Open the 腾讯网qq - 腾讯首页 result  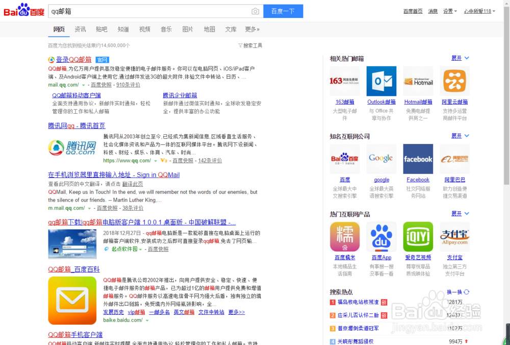point(77,126)
